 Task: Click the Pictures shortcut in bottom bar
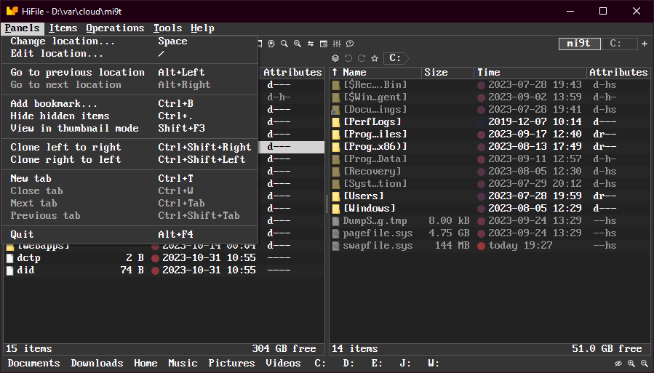click(x=231, y=363)
